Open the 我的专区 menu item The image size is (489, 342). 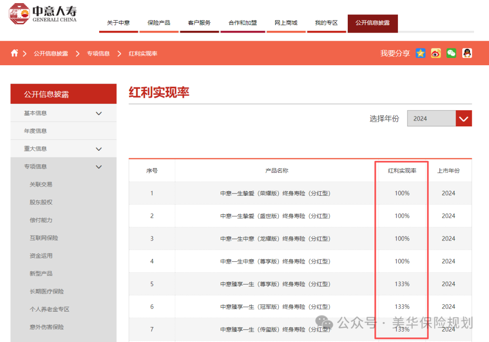coord(326,21)
